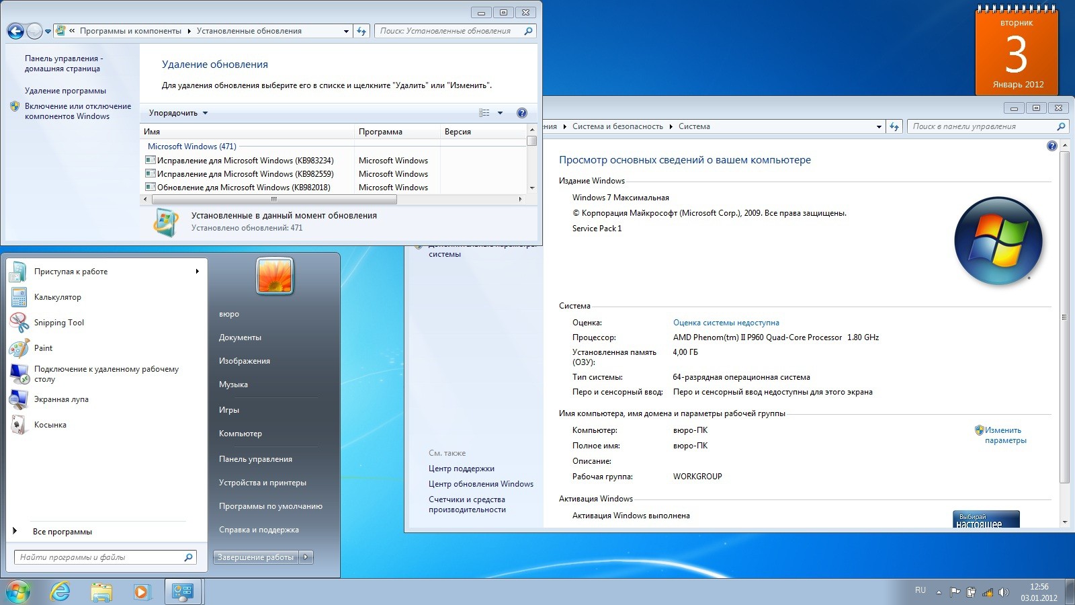Open Панель управления in Start menu
This screenshot has width=1075, height=605.
point(255,459)
